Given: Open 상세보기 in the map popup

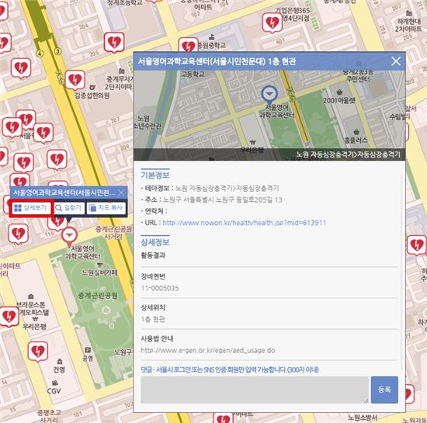Looking at the screenshot, I should click(x=31, y=208).
